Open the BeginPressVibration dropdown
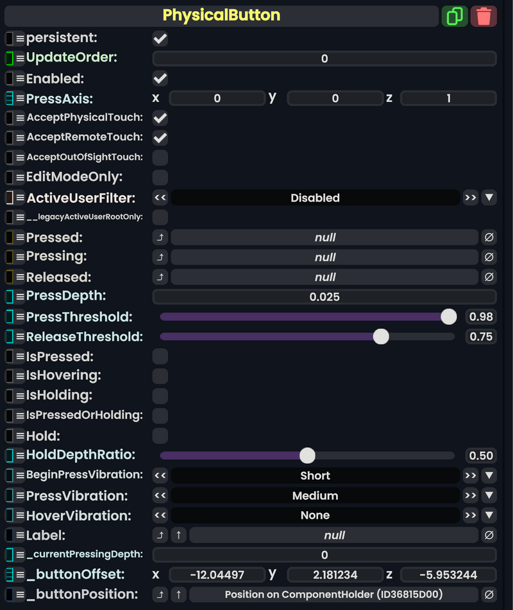The height and width of the screenshot is (610, 513). pyautogui.click(x=490, y=475)
